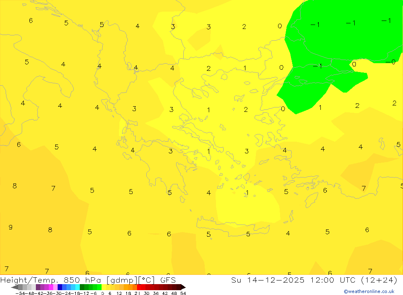Click the dark green swatch in the legend

[82, 287]
